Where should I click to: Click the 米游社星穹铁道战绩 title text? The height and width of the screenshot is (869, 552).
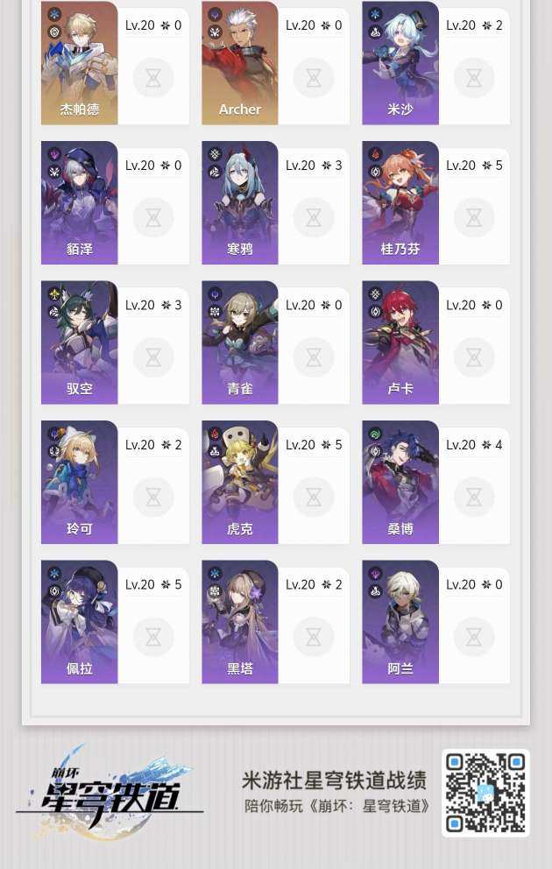[x=334, y=781]
